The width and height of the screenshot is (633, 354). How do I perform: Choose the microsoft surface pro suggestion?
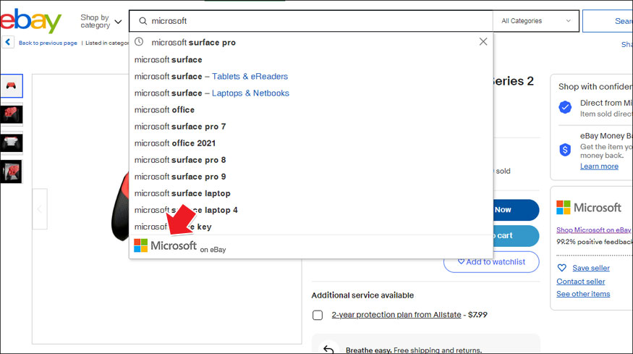coord(193,43)
